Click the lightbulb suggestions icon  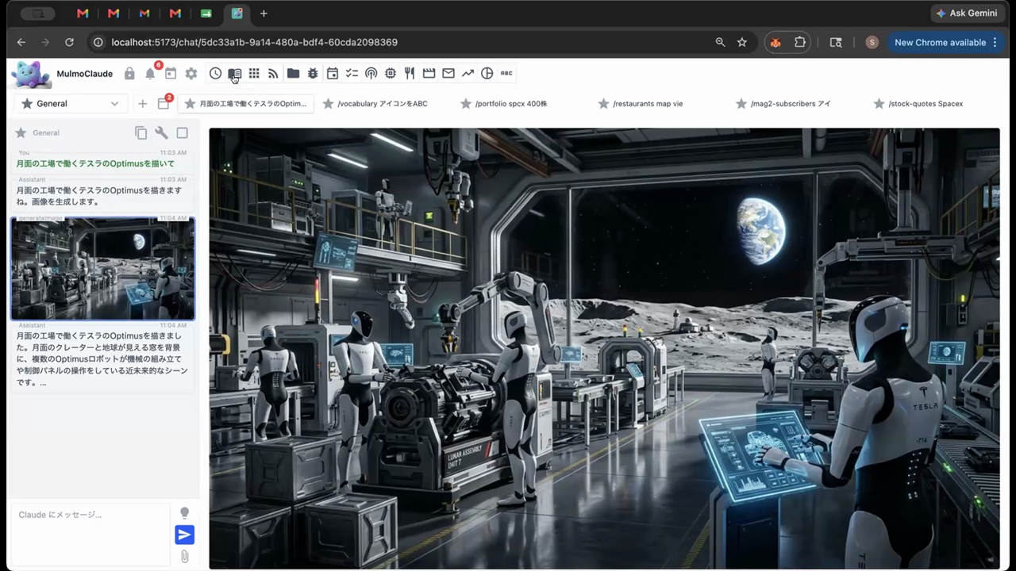coord(184,513)
